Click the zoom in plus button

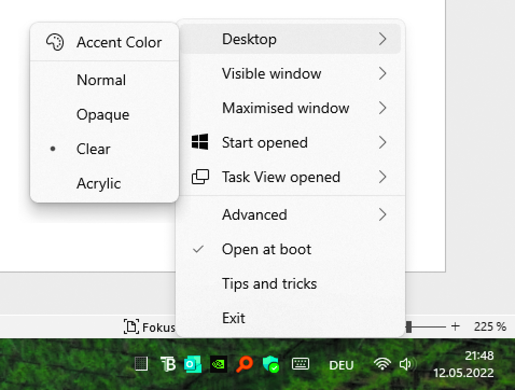point(455,326)
